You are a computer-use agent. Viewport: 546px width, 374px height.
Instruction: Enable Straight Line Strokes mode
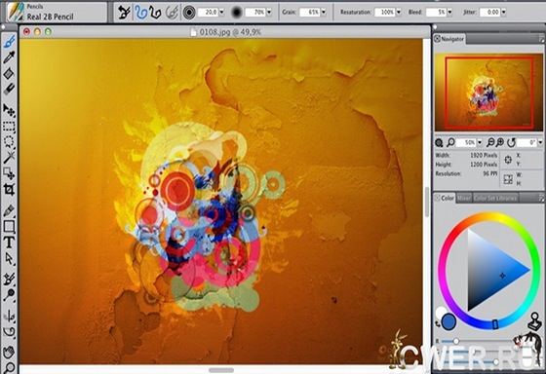pyautogui.click(x=155, y=13)
